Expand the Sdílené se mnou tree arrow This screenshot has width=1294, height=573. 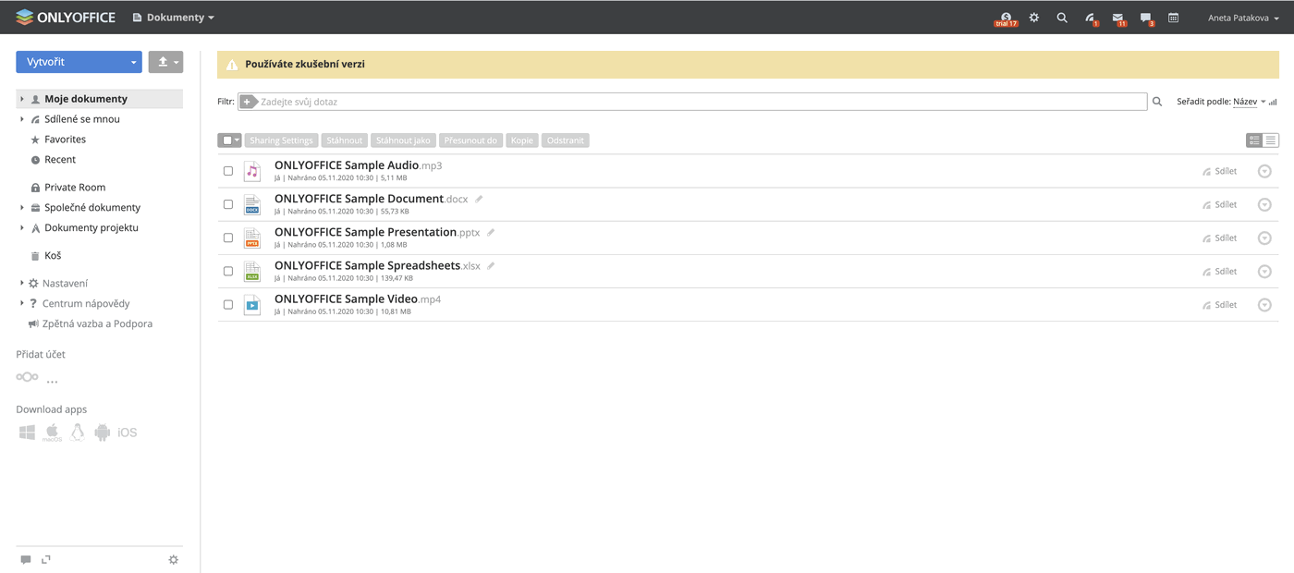pos(22,119)
